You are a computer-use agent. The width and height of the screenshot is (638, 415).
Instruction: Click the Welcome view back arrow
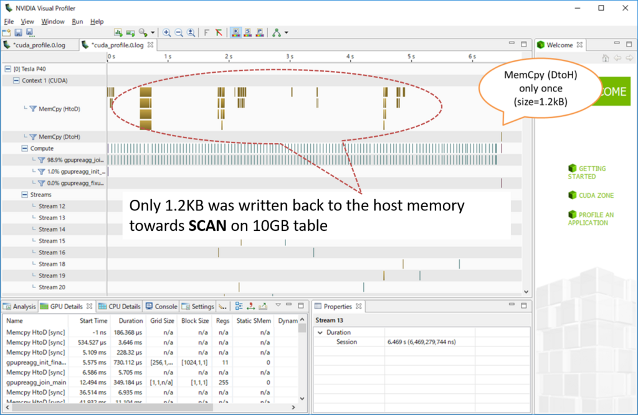[x=617, y=58]
